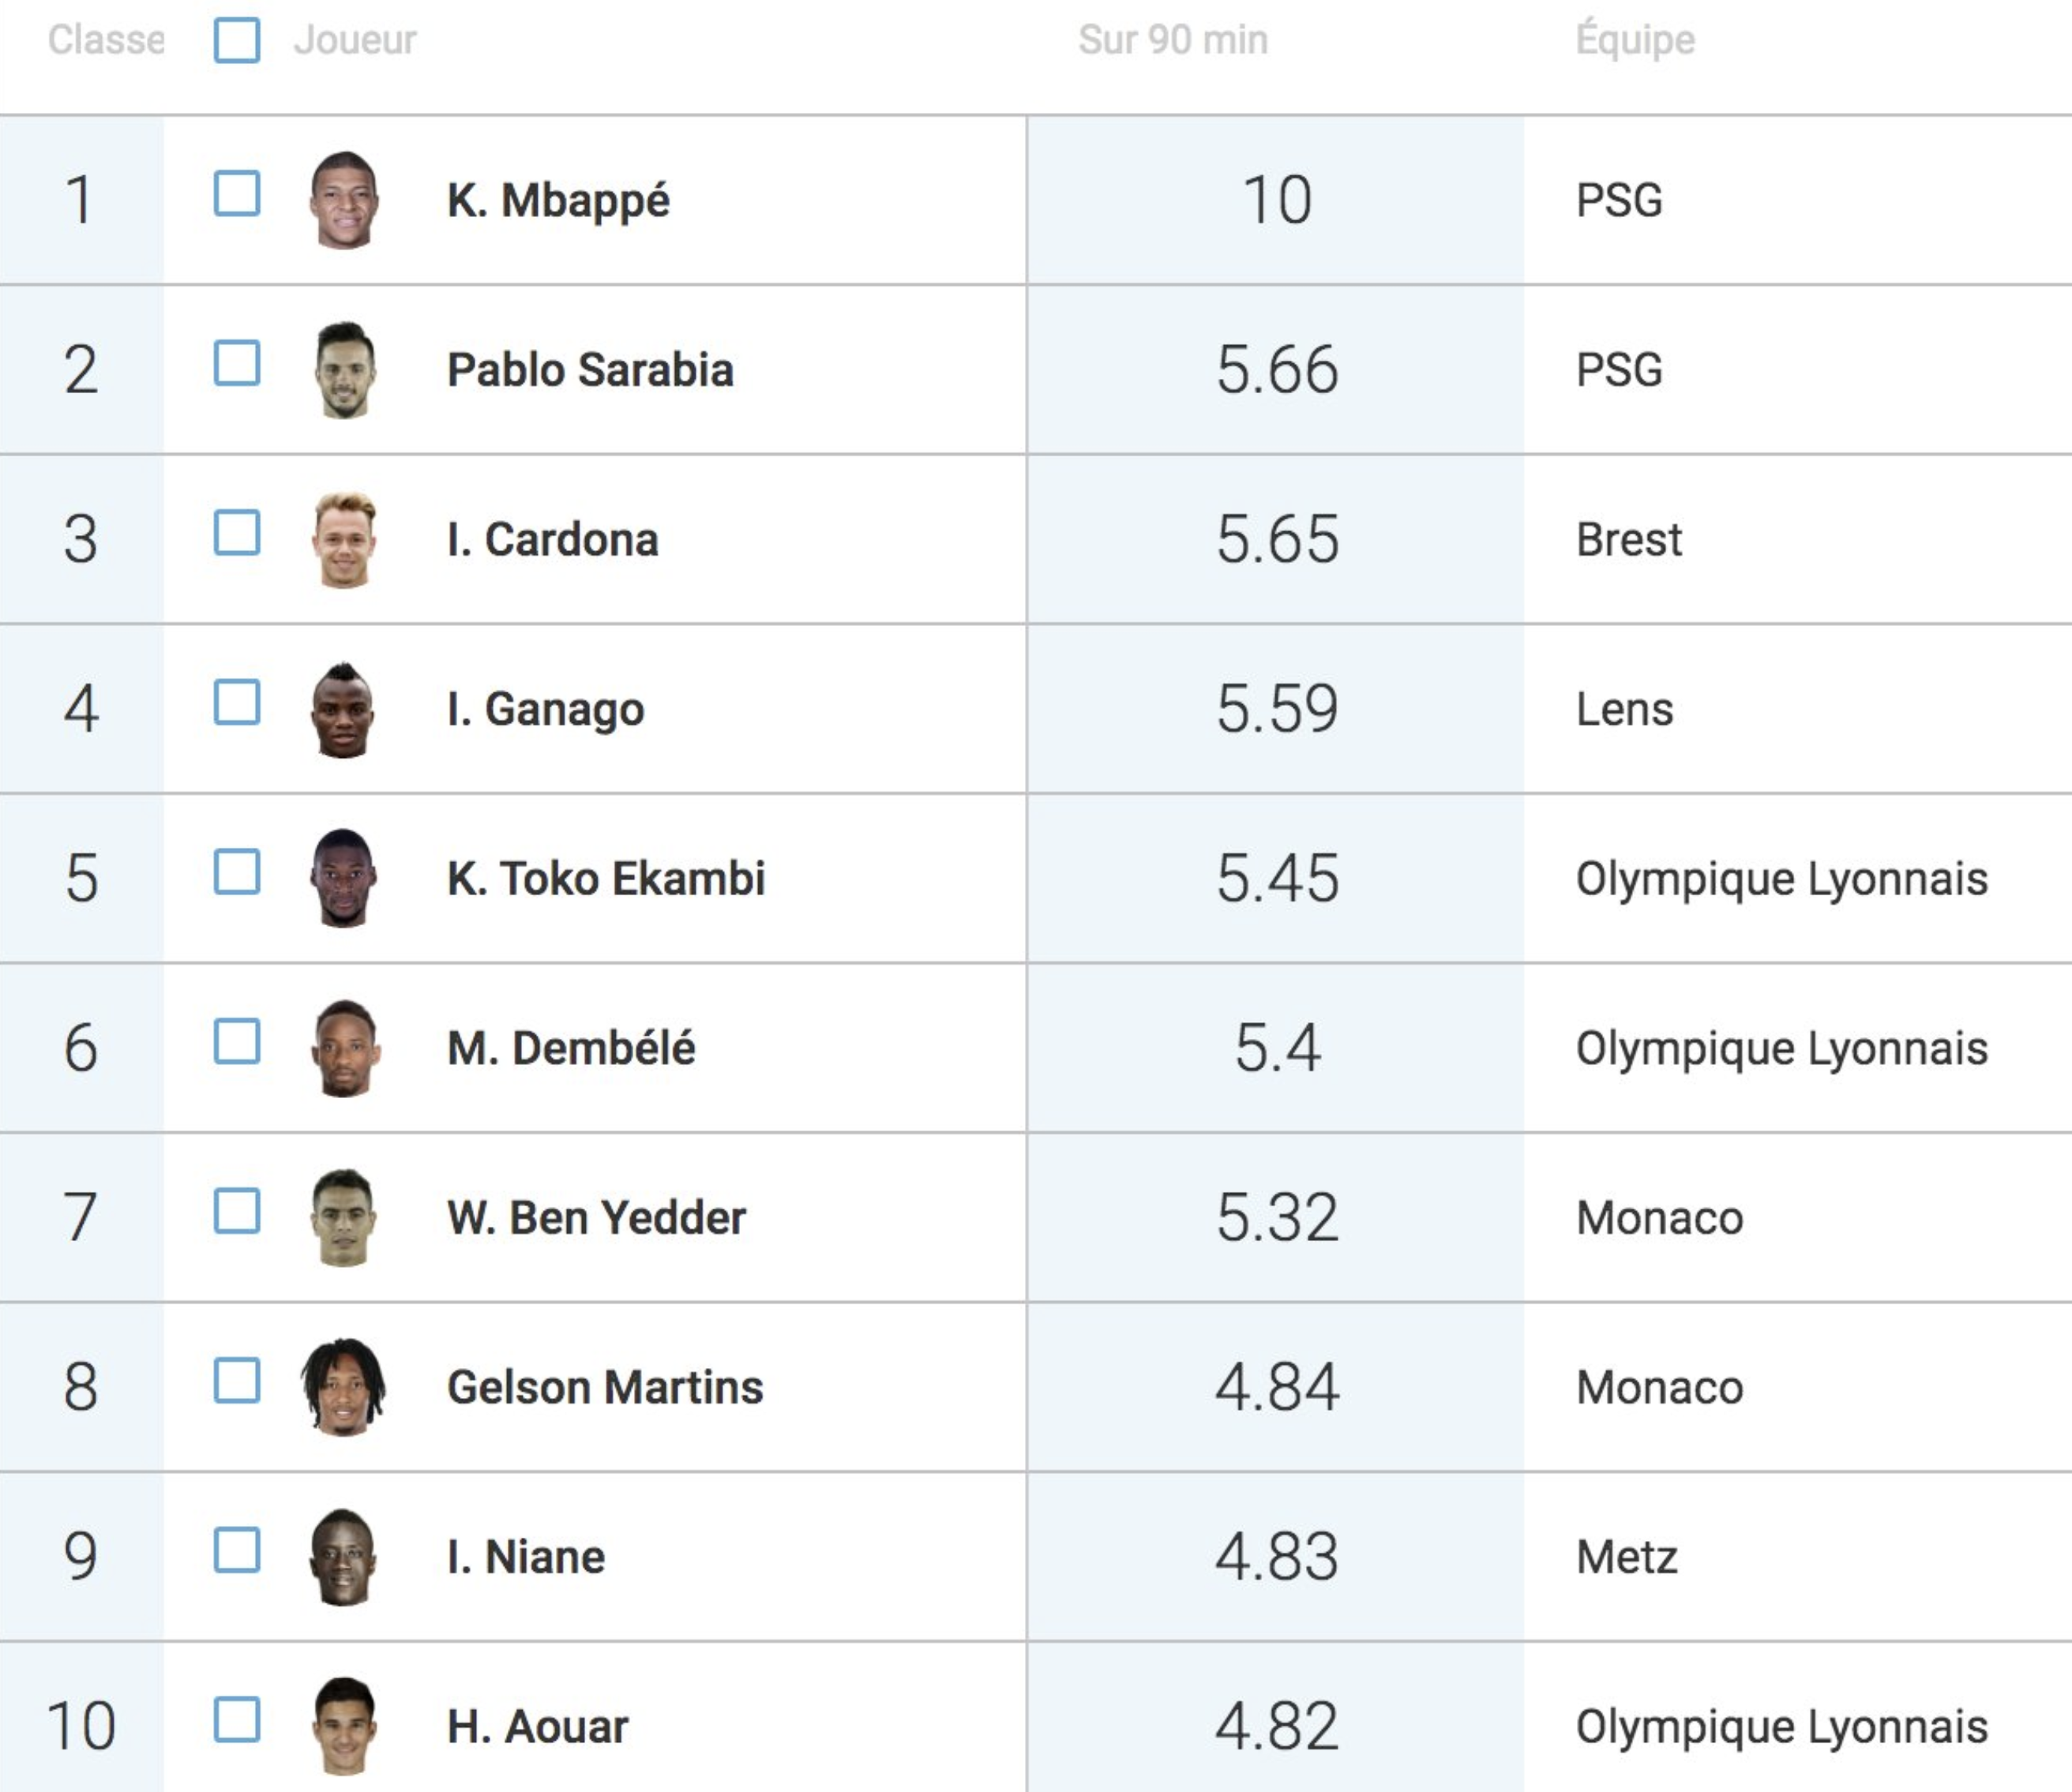Viewport: 2072px width, 1792px height.
Task: Sort by the Équipe column header
Action: [x=1635, y=40]
